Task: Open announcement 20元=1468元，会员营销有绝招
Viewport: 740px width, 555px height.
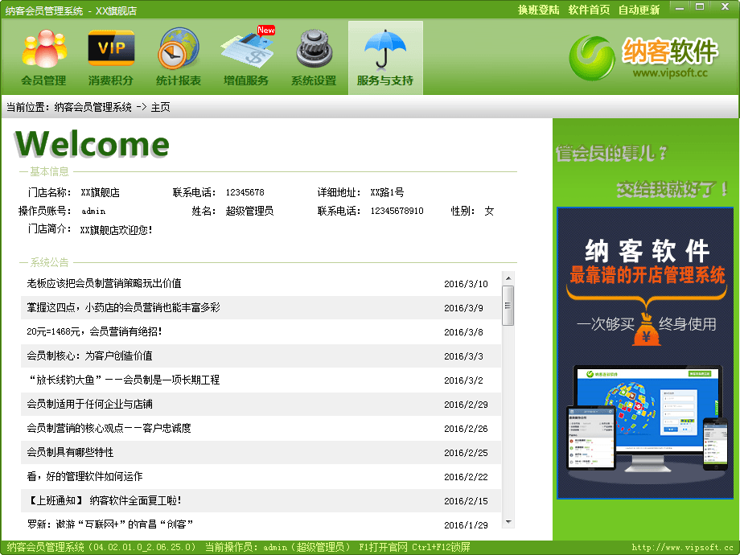Action: [94, 331]
